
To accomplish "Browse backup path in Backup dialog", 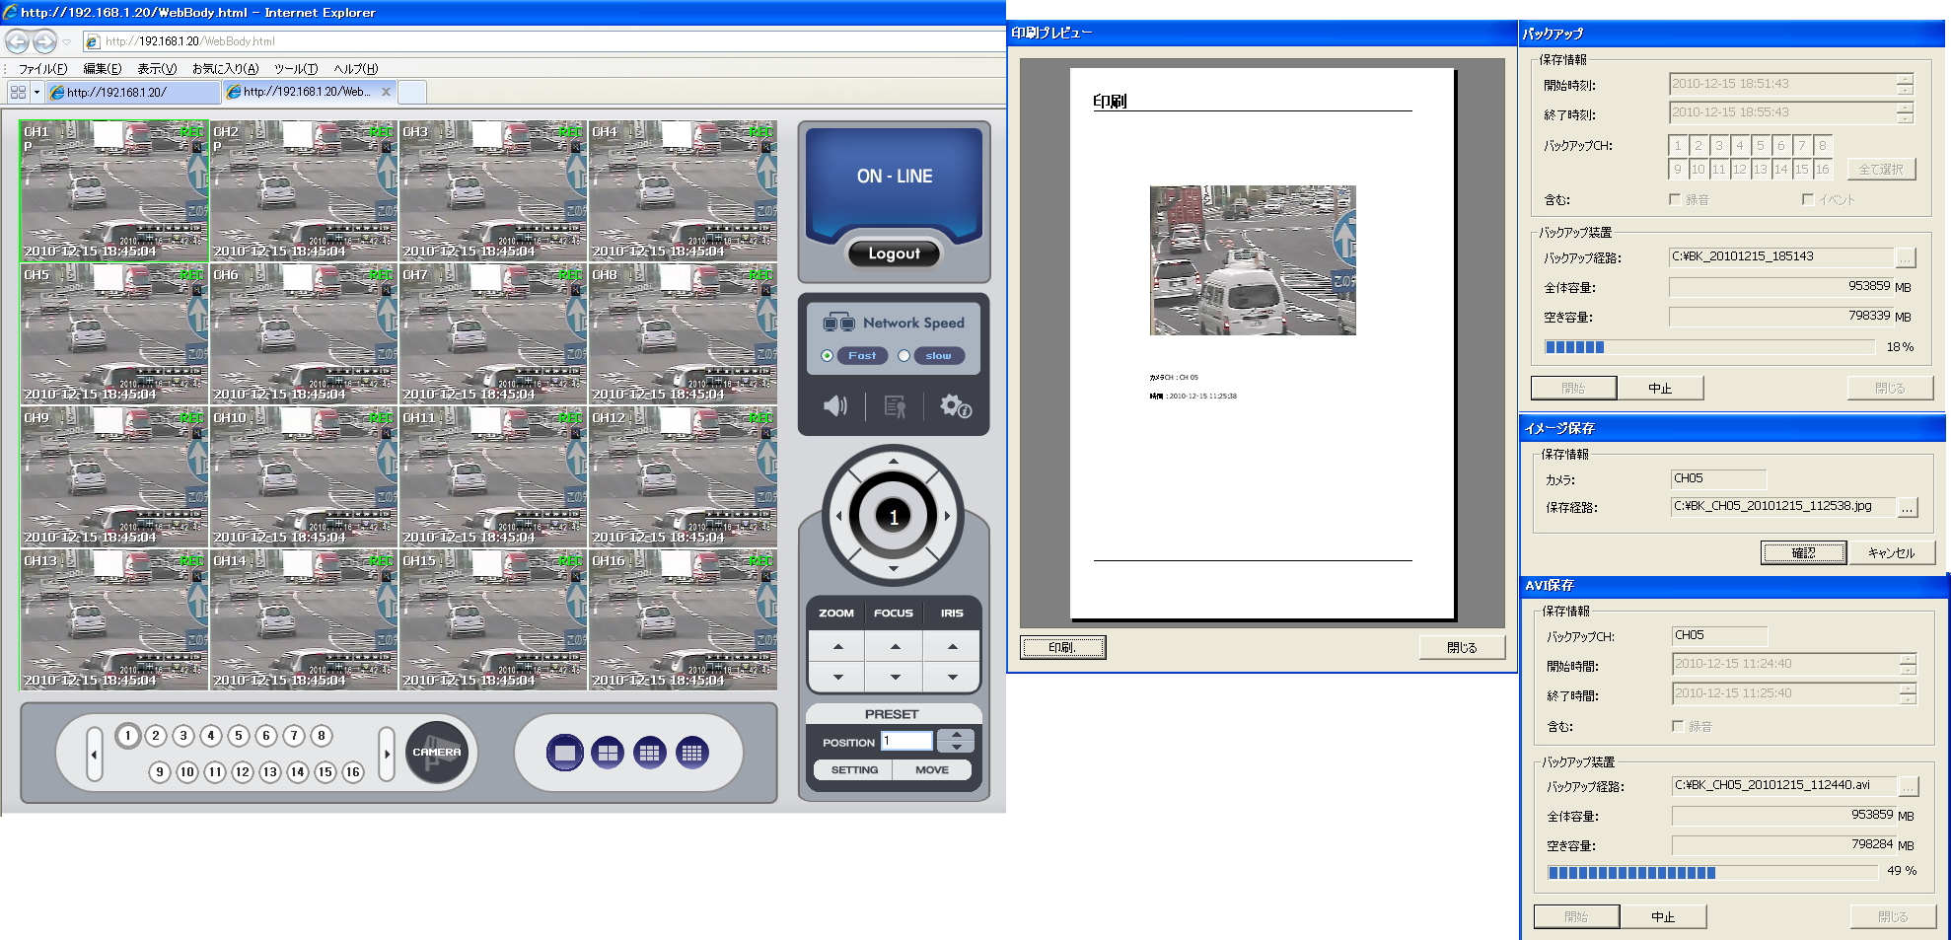I will 1906,257.
